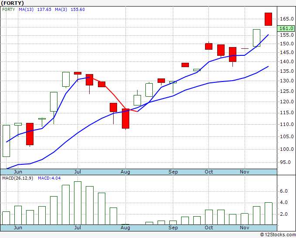Image resolution: width=296 pixels, height=238 pixels.
Task: Click the hollow green November candle below 161.0
Action: coord(256,38)
